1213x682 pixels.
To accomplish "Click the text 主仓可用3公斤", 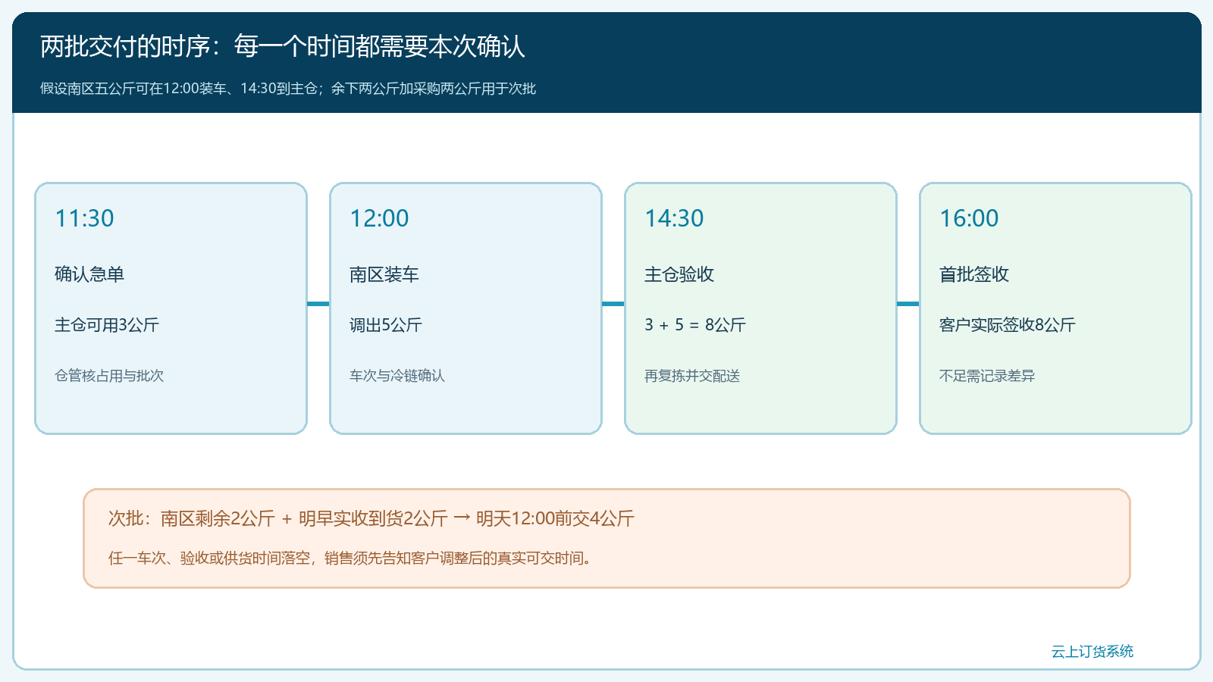I will coord(107,325).
